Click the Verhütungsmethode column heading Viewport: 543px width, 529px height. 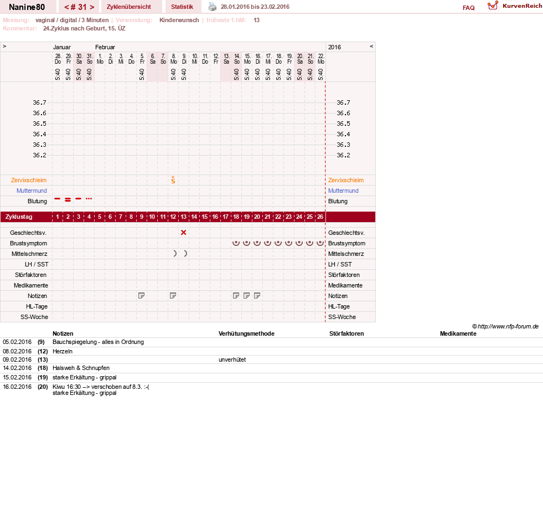coord(246,333)
